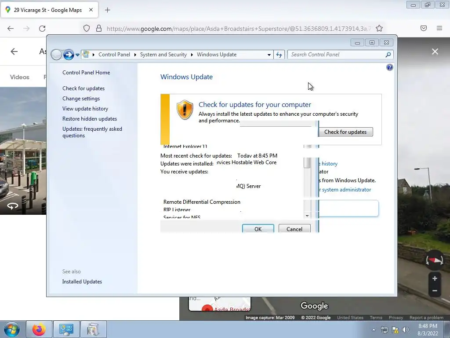Click the search magnifier in Control Panel
Image resolution: width=450 pixels, height=338 pixels.
(388, 55)
